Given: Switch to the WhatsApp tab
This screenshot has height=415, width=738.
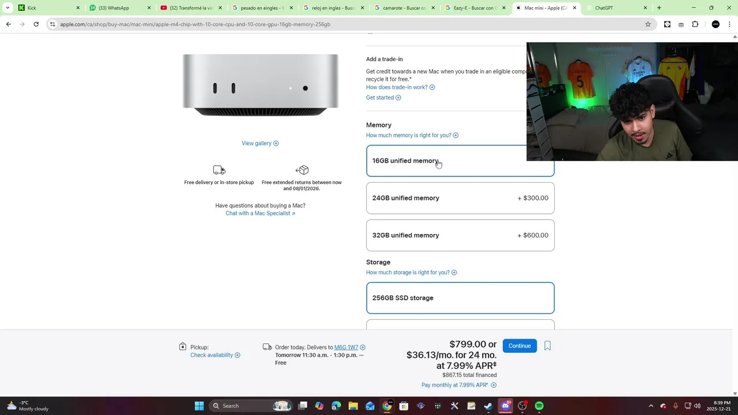Looking at the screenshot, I should [x=120, y=8].
